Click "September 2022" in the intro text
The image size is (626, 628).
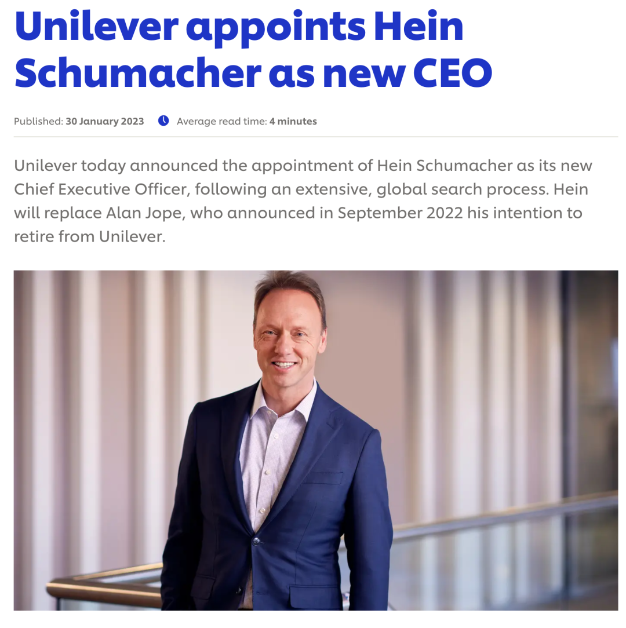(401, 213)
